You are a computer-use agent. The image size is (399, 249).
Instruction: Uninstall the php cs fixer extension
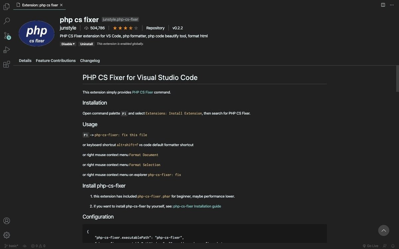coord(86,43)
